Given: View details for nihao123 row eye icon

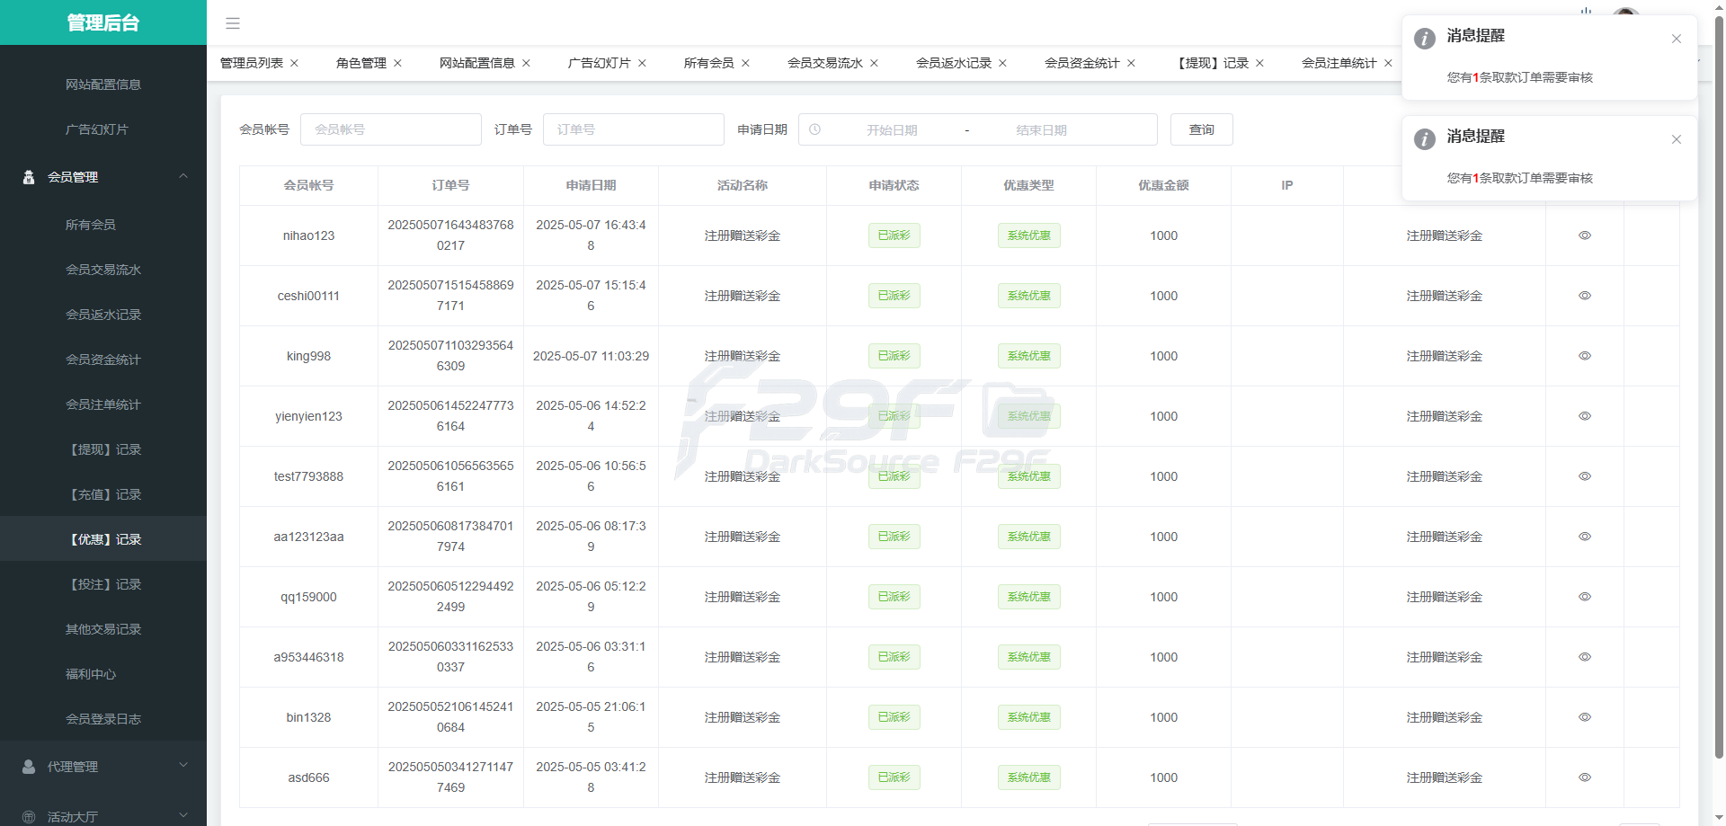Looking at the screenshot, I should pyautogui.click(x=1585, y=235).
